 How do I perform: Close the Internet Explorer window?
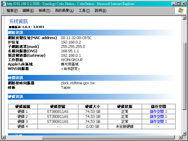184,4
